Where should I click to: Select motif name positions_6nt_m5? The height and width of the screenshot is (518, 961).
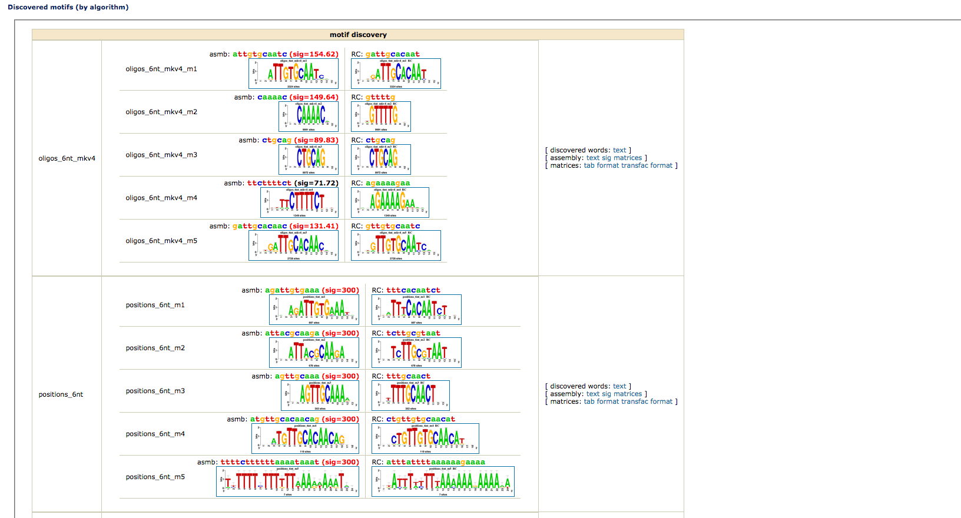(155, 477)
